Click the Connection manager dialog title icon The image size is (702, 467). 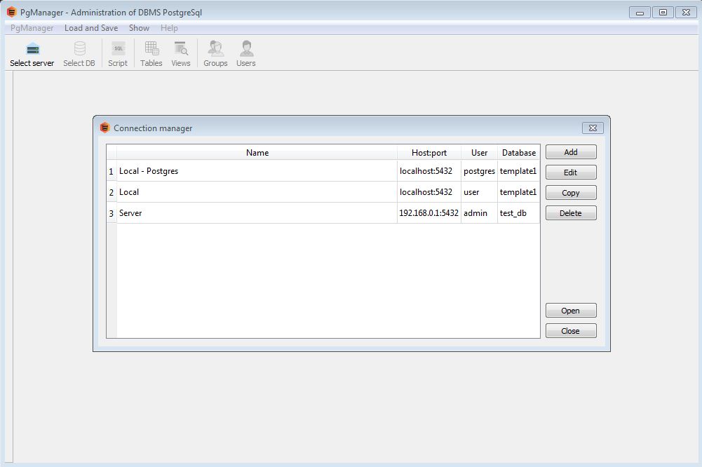point(105,128)
